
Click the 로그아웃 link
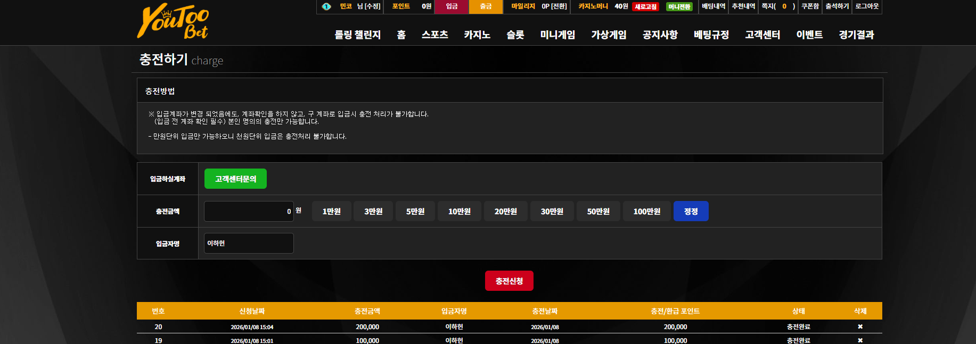[867, 6]
